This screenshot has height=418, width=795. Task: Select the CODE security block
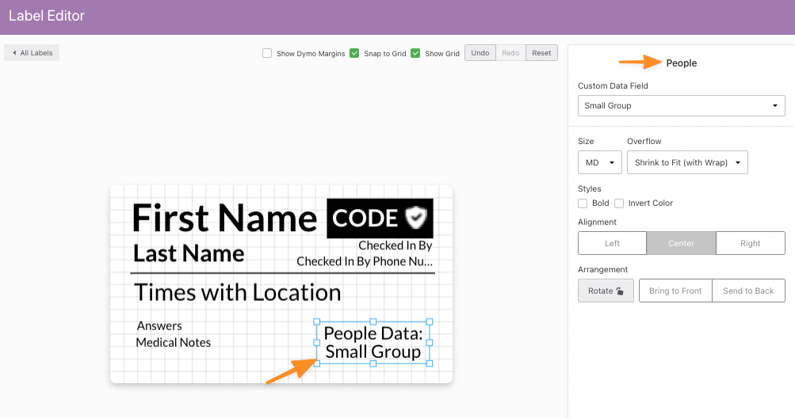coord(380,218)
